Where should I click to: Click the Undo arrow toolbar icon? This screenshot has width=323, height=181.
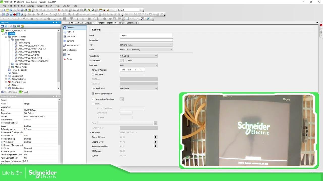pos(37,10)
